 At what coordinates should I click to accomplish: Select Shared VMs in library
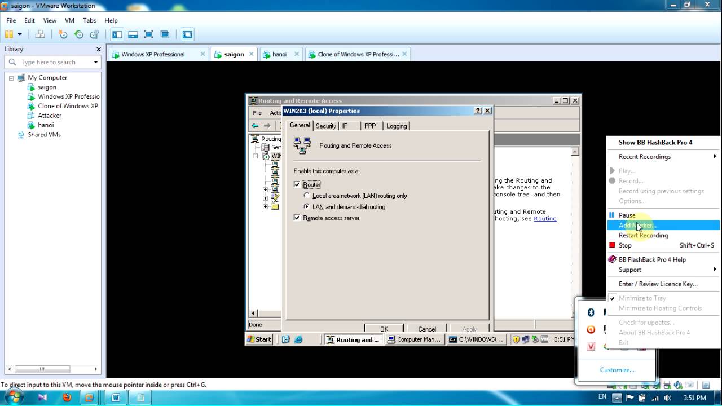(44, 134)
